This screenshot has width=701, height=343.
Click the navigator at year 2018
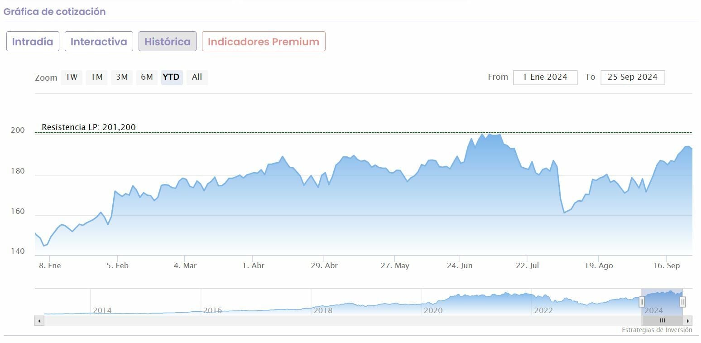[322, 310]
